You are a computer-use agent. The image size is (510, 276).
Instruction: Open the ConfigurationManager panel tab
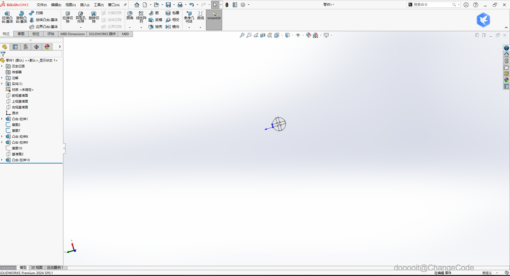(26, 47)
